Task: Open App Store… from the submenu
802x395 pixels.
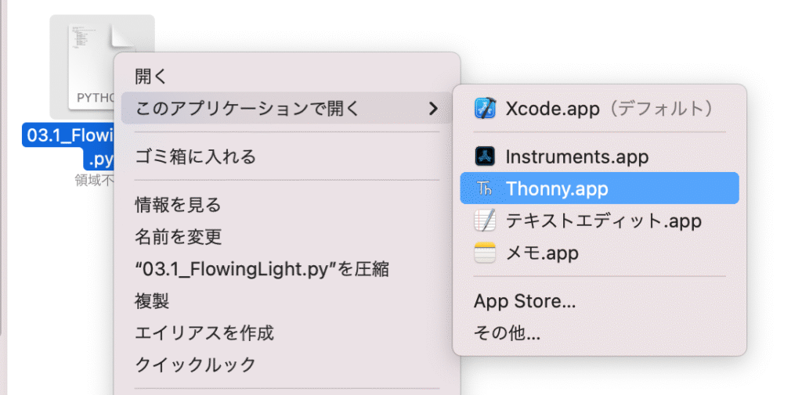Action: [525, 301]
